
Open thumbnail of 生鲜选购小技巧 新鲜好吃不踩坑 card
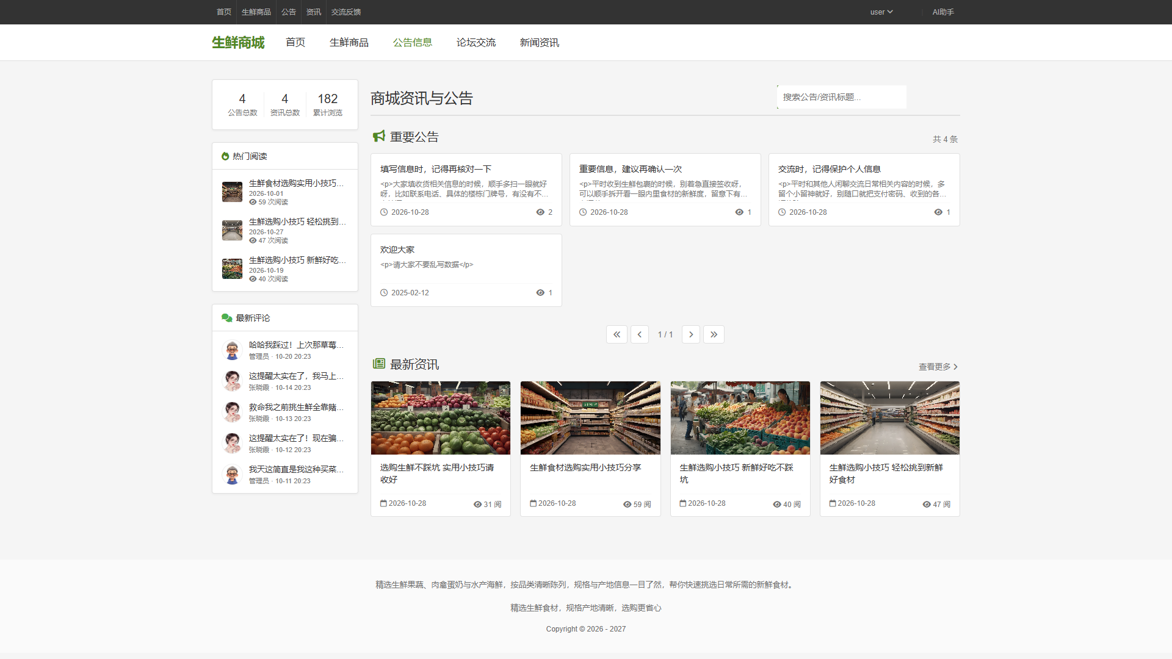coord(740,418)
